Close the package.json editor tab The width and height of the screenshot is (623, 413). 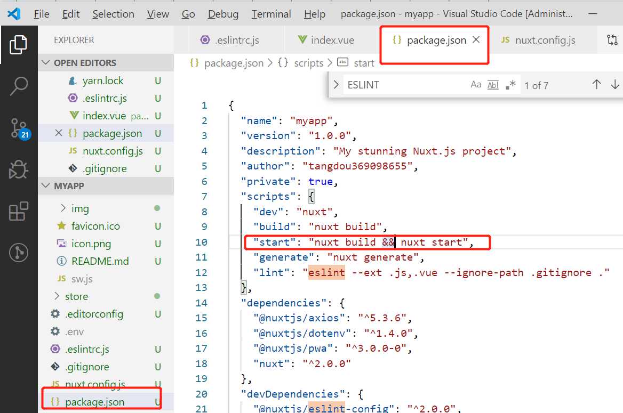[x=476, y=40]
